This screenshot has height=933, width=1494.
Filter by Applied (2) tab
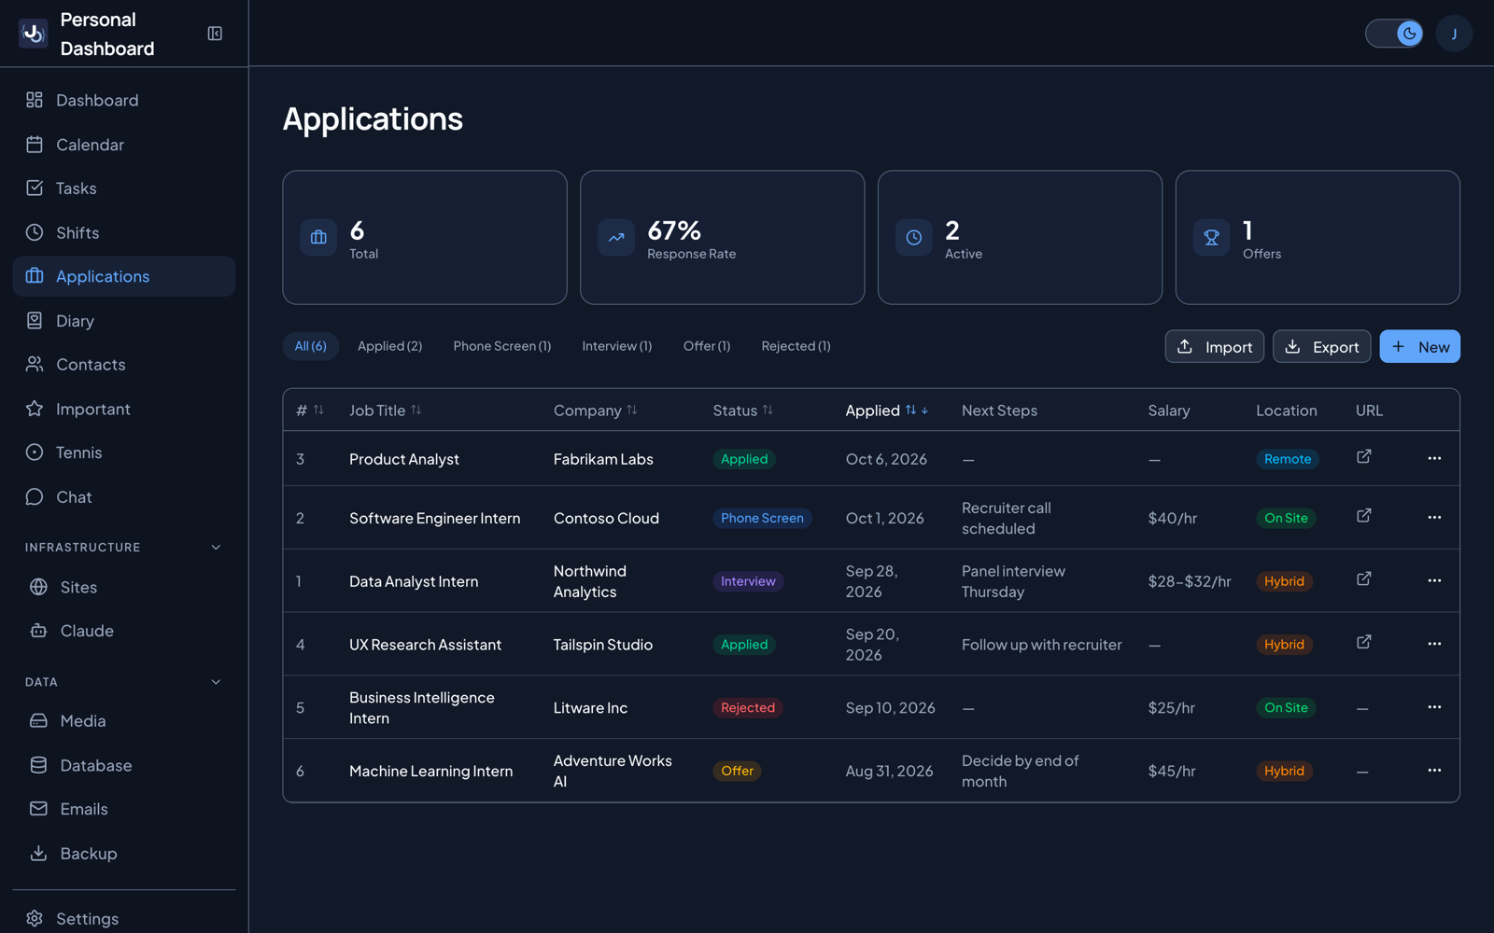pos(389,346)
